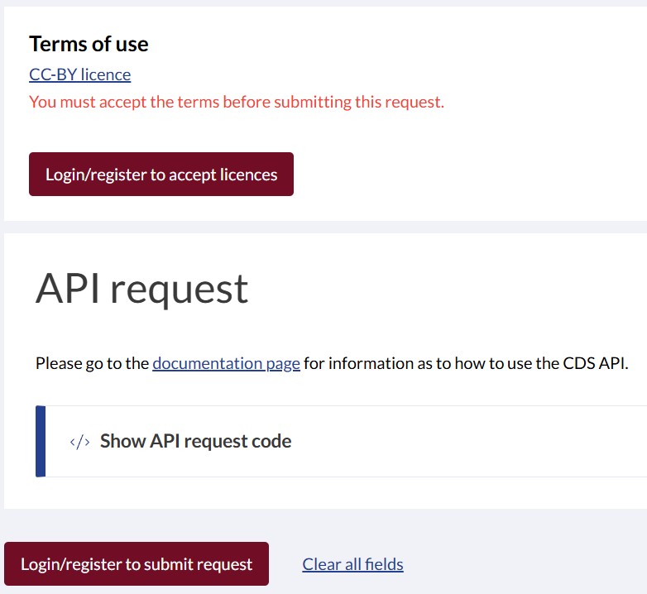This screenshot has height=594, width=647.
Task: Click the word 'code' in expander label
Action: pos(273,442)
